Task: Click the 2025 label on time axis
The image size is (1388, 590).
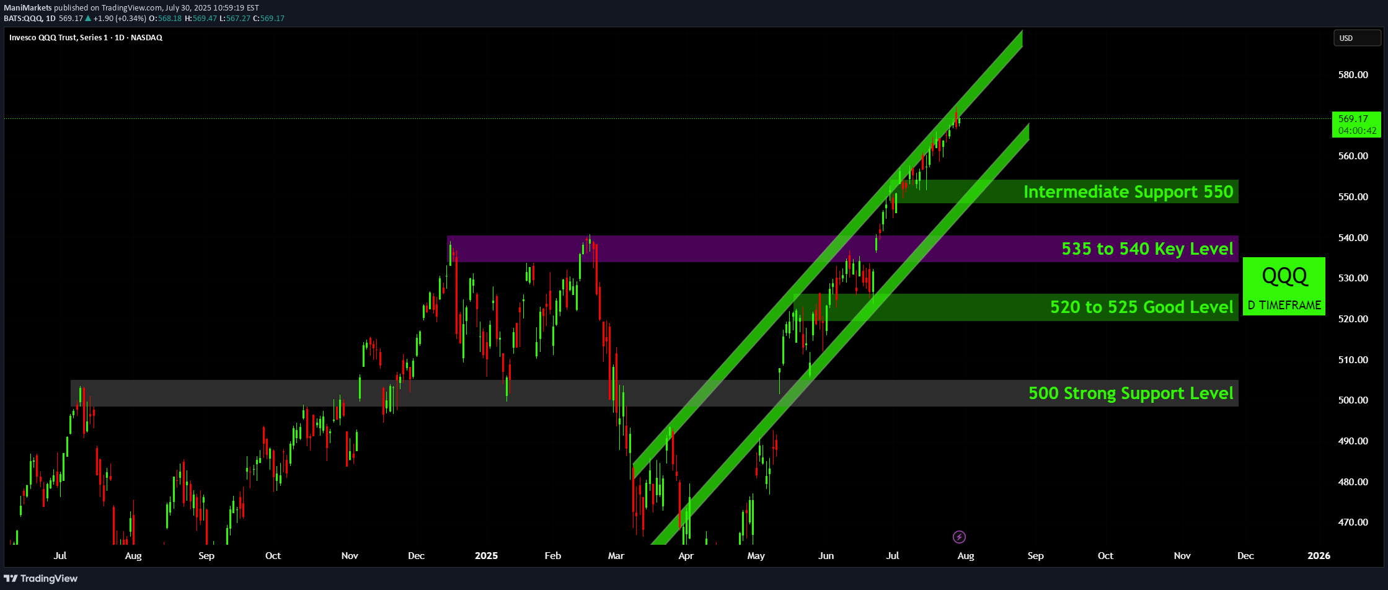Action: 486,556
